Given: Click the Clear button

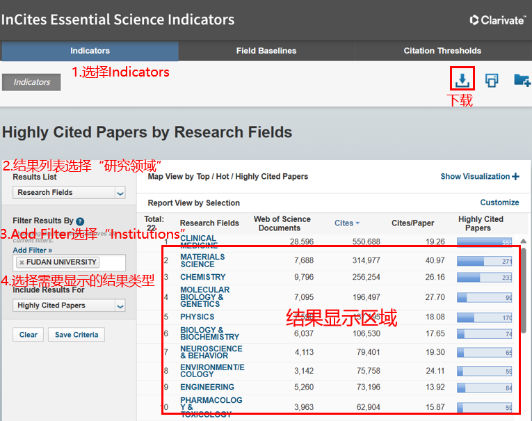Looking at the screenshot, I should (x=28, y=335).
